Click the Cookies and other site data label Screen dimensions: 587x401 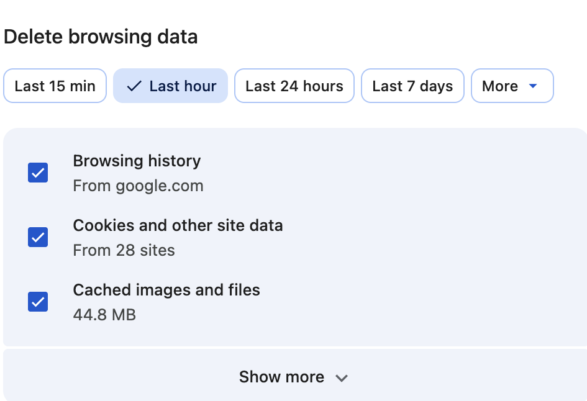pos(178,225)
